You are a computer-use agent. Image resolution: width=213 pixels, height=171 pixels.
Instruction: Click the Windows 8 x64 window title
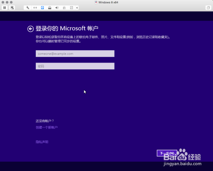tap(108, 2)
